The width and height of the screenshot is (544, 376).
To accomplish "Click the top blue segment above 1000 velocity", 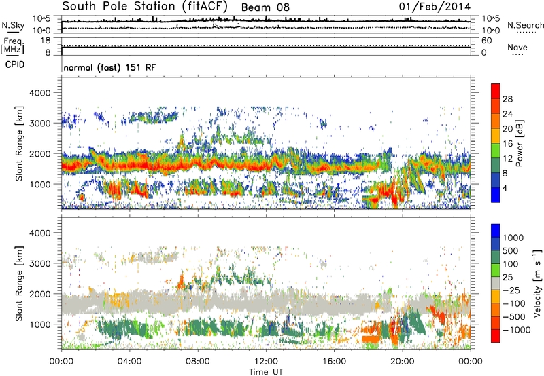I will pos(496,231).
